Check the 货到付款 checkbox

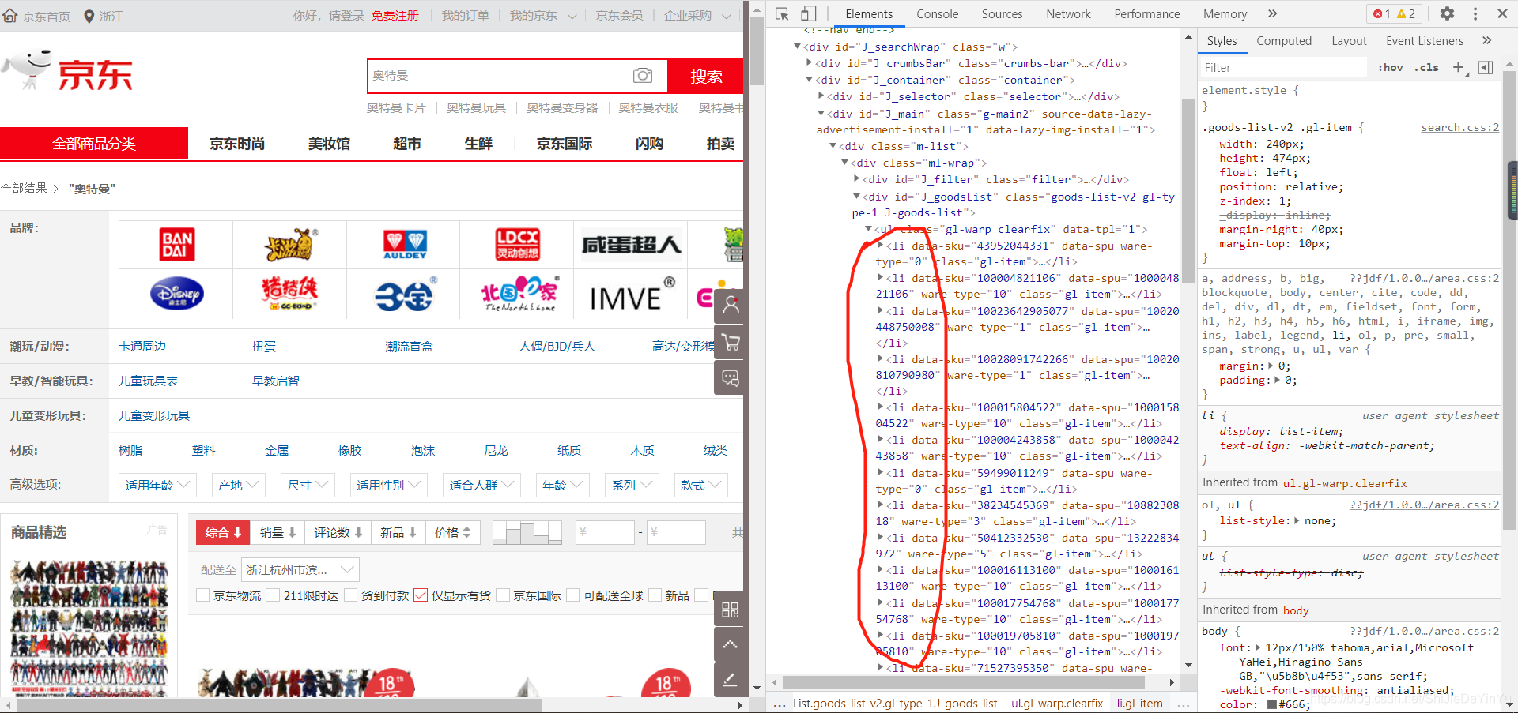click(351, 595)
